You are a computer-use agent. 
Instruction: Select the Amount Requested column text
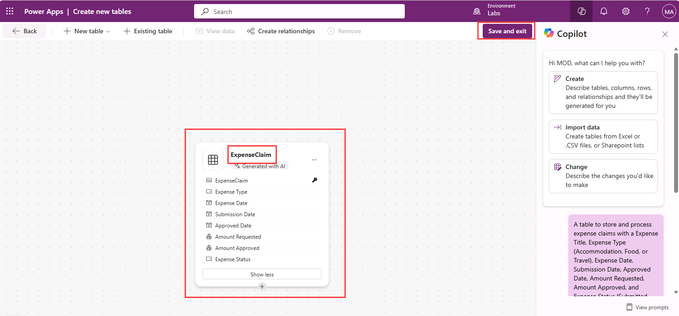[x=238, y=236]
